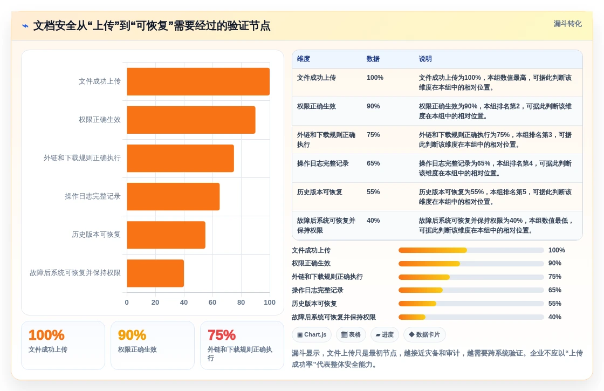Screen dimensions: 604x391
Task: Click x-axis tick label 20
Action: click(x=155, y=303)
